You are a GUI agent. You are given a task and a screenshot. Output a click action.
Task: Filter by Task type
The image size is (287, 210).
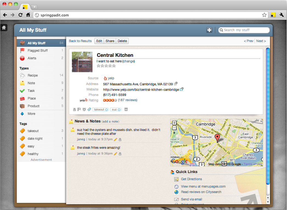(41, 91)
